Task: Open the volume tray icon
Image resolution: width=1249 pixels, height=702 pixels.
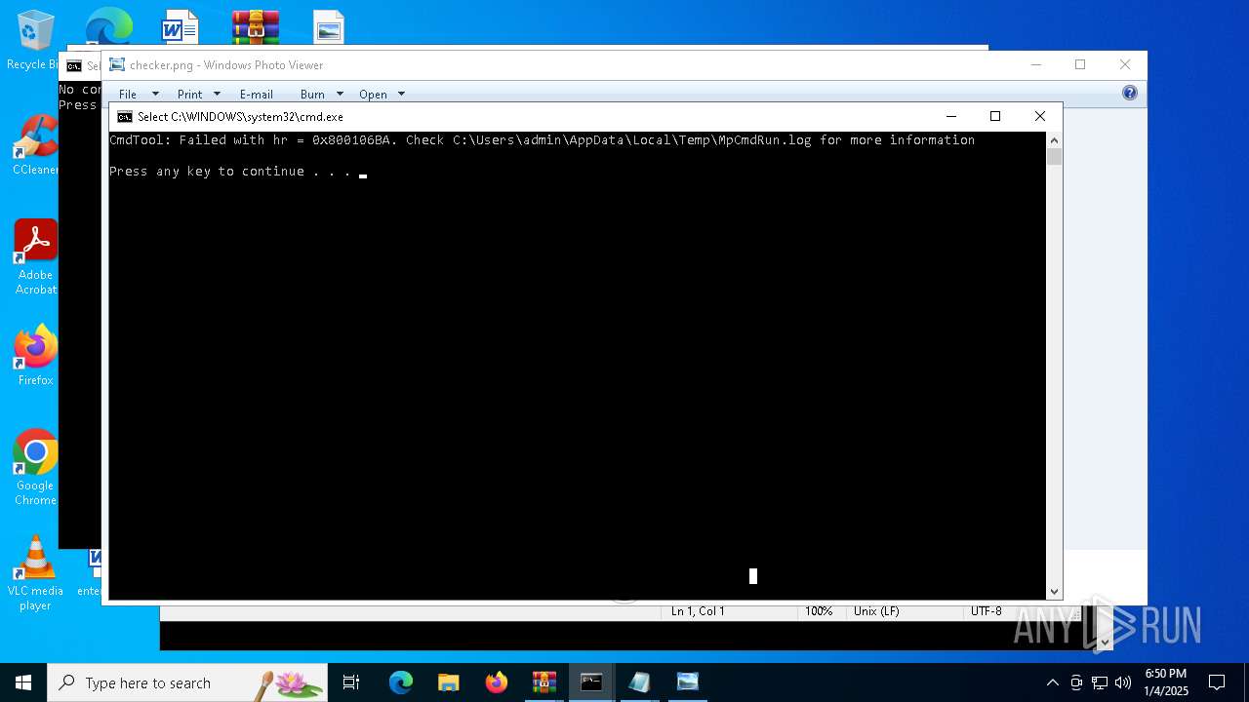Action: tap(1123, 682)
